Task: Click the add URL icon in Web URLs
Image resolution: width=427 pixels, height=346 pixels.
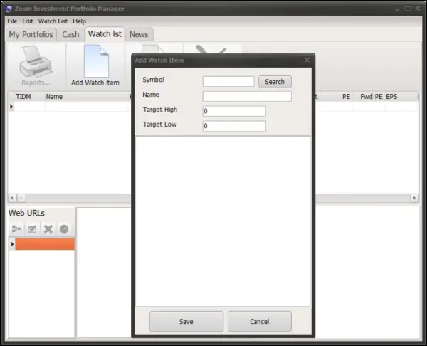Action: click(16, 229)
